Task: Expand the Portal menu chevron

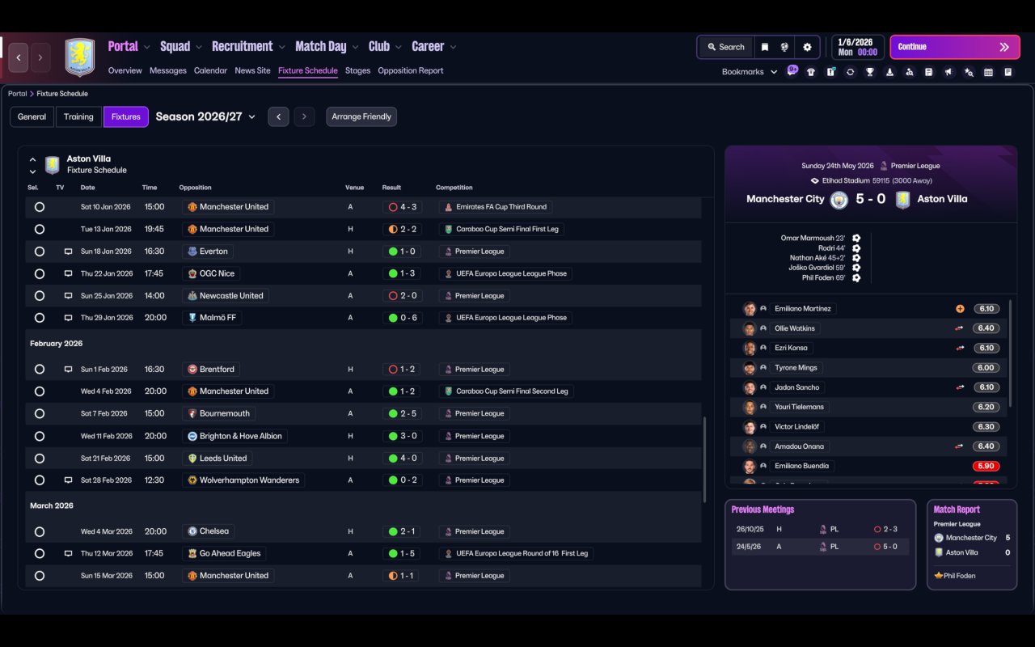Action: pos(146,47)
